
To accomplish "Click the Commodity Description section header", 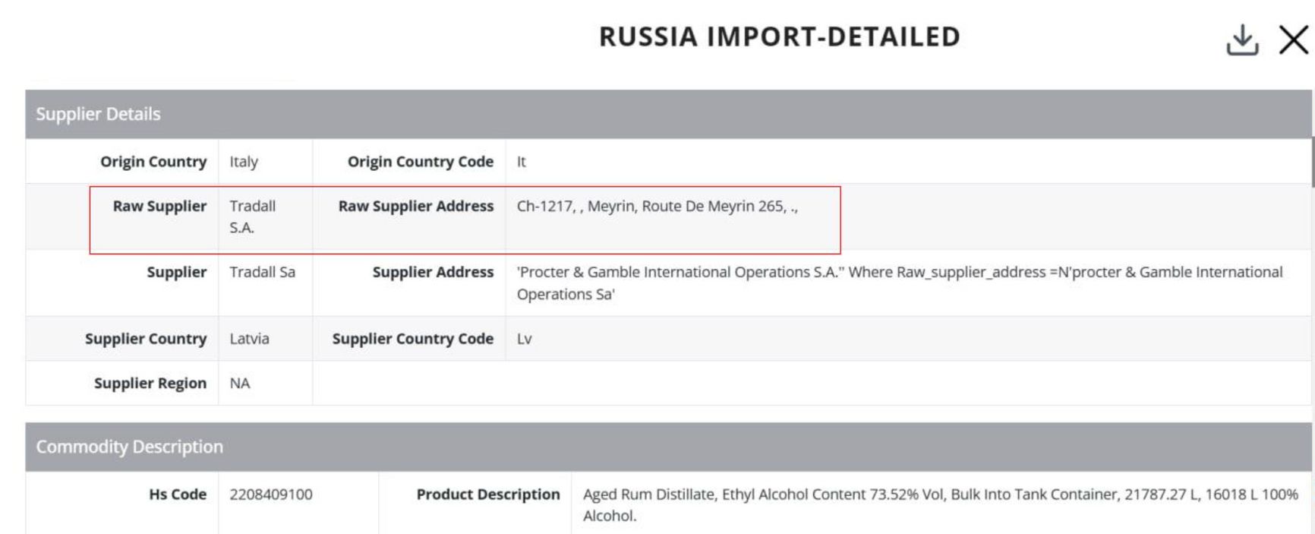I will [130, 447].
